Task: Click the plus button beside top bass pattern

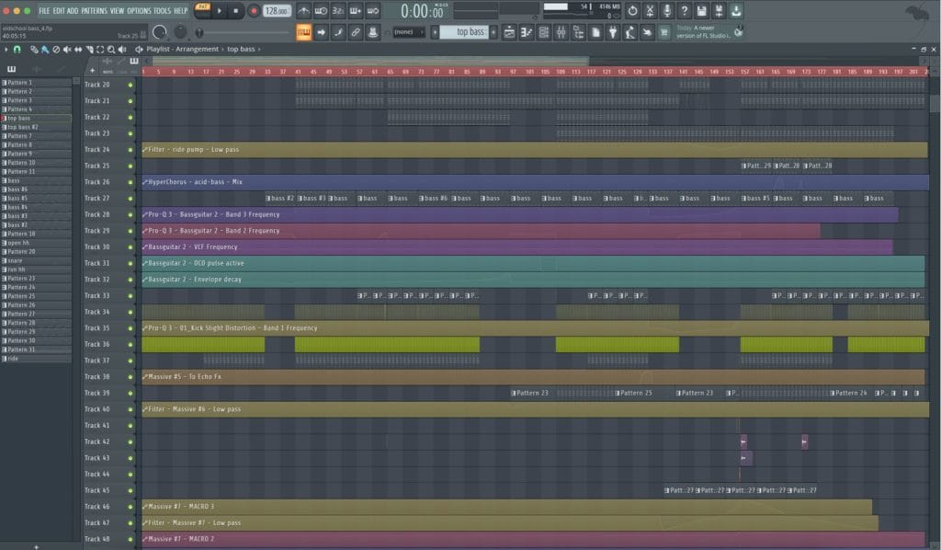Action: 493,32
